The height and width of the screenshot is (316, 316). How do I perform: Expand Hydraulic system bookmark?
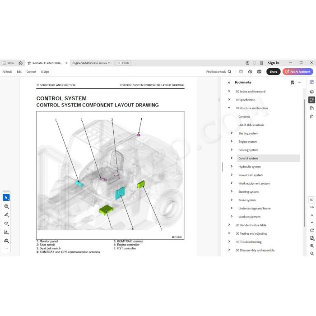point(232,167)
